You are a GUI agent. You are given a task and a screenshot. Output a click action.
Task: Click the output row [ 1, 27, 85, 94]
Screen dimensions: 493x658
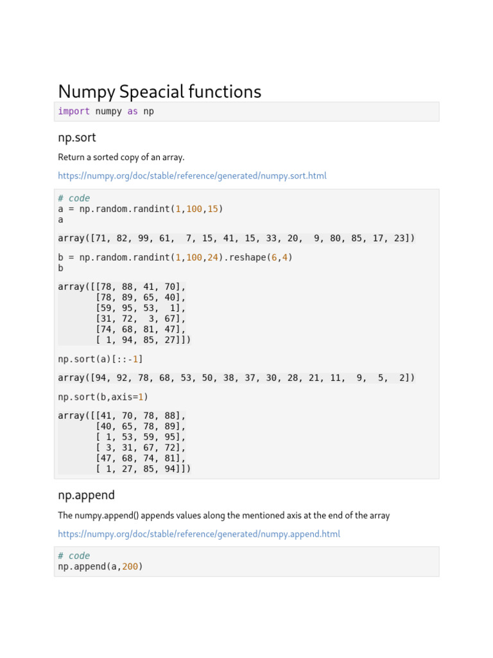pos(143,469)
